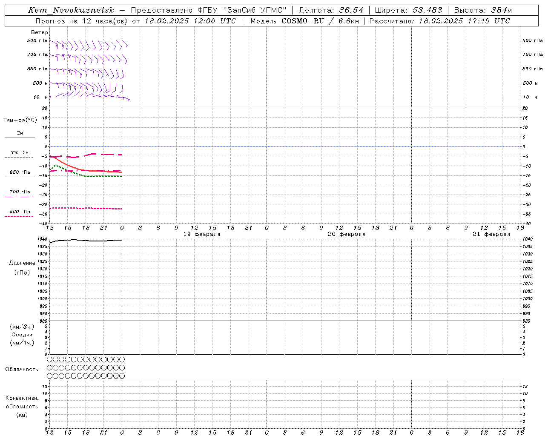Click the "21 февраля" date label
Viewport: 545px width, 436px height.
[x=491, y=234]
